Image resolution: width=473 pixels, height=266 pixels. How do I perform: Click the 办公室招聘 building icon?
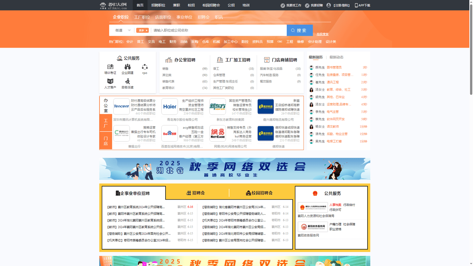[169, 60]
